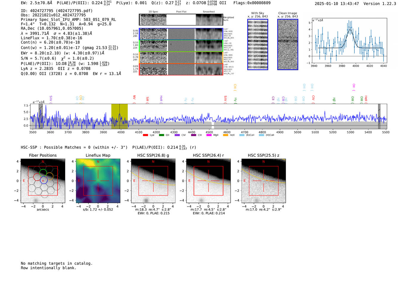Viewport: 417px width, 284px height.
Task: Click the green Hγ line marker
Action: [x=235, y=100]
